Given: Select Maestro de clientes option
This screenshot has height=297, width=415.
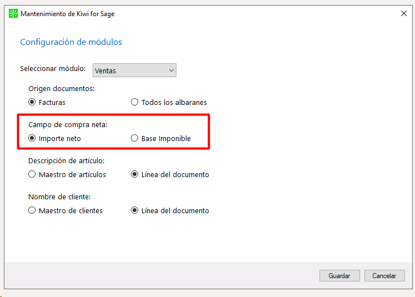Looking at the screenshot, I should point(32,210).
